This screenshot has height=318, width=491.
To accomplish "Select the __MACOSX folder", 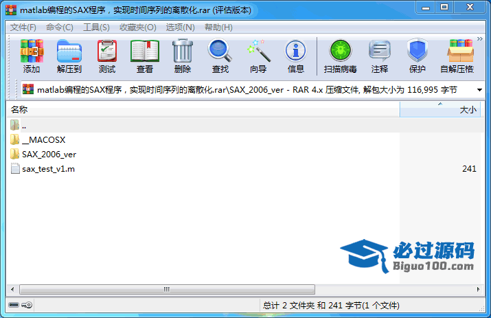I will tap(44, 139).
